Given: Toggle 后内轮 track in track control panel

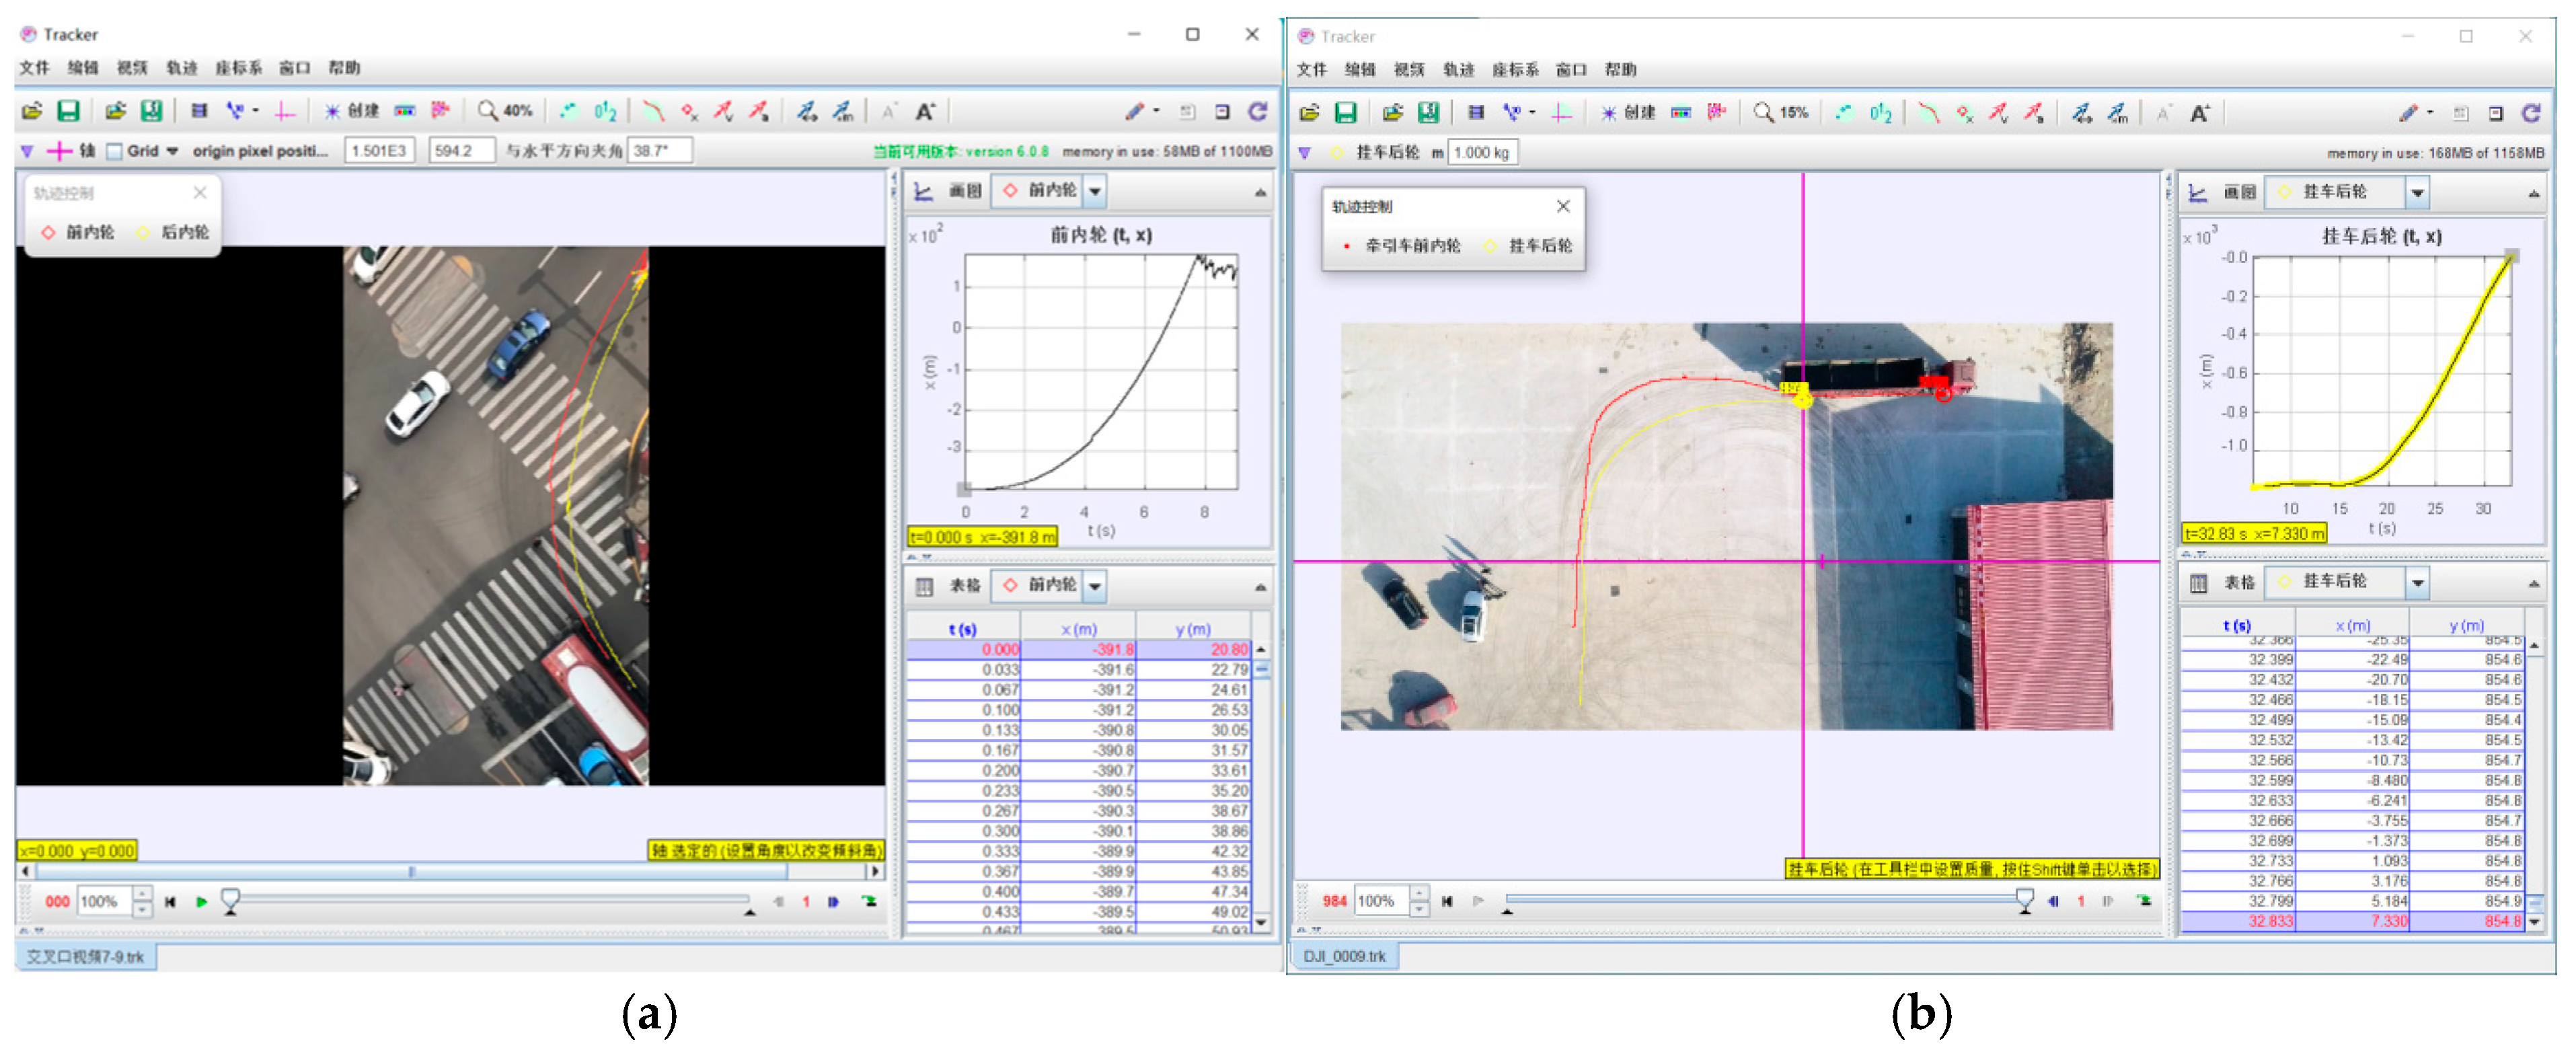Looking at the screenshot, I should point(174,232).
